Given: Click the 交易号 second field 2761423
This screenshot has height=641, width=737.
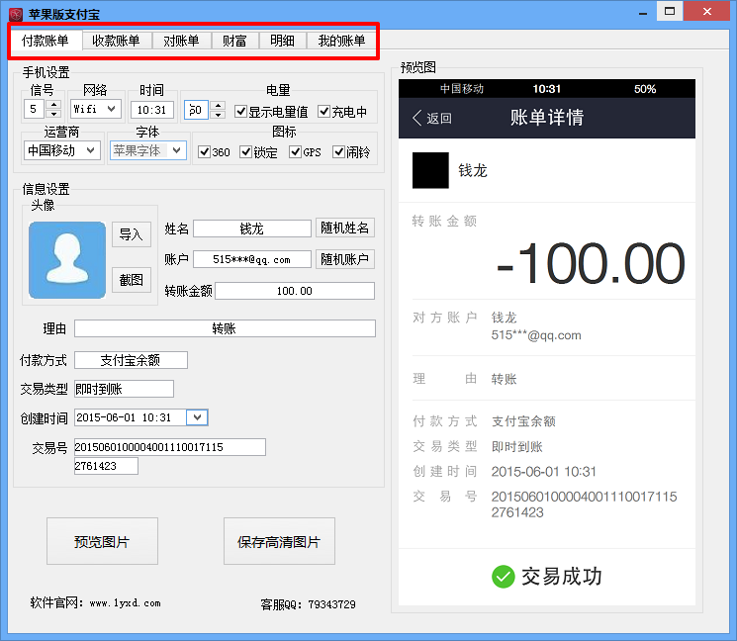Looking at the screenshot, I should [x=106, y=466].
